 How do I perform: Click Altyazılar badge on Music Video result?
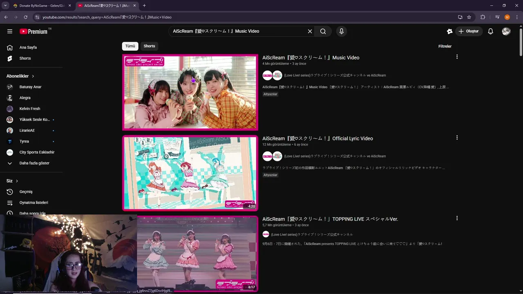click(x=270, y=94)
